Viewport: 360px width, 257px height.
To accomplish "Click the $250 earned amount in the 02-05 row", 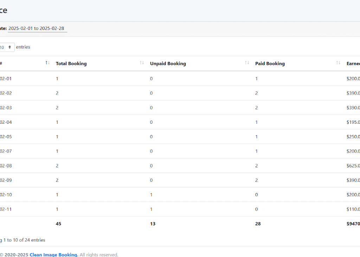I will pyautogui.click(x=353, y=137).
